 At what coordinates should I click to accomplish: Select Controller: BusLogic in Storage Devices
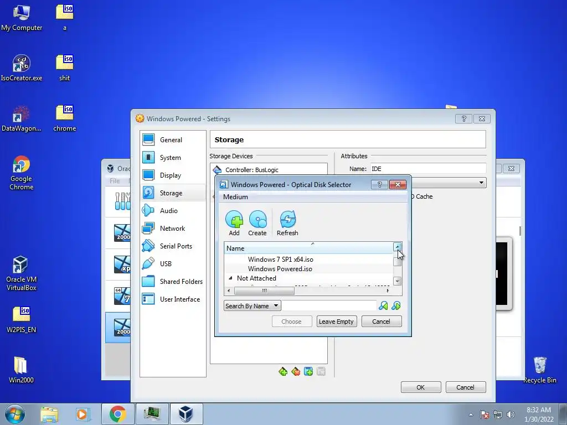[x=252, y=170]
